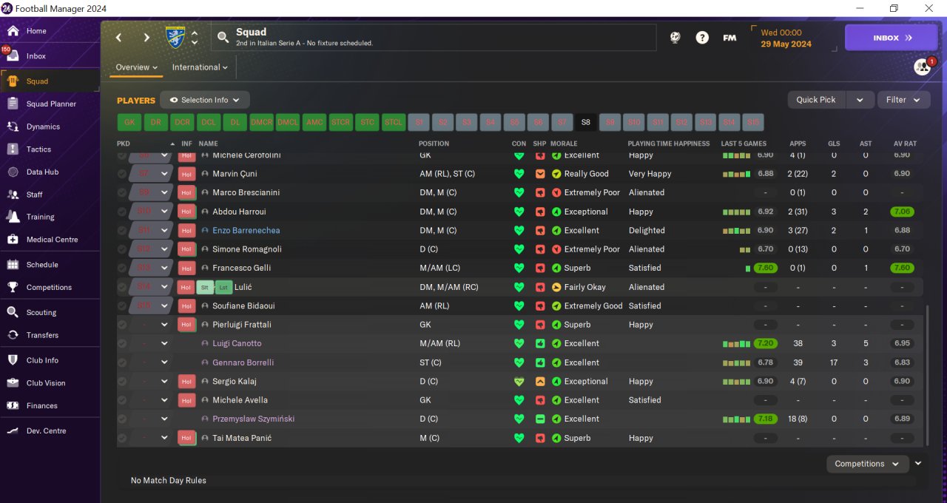The height and width of the screenshot is (503, 947).
Task: Click the help question mark icon
Action: [702, 38]
